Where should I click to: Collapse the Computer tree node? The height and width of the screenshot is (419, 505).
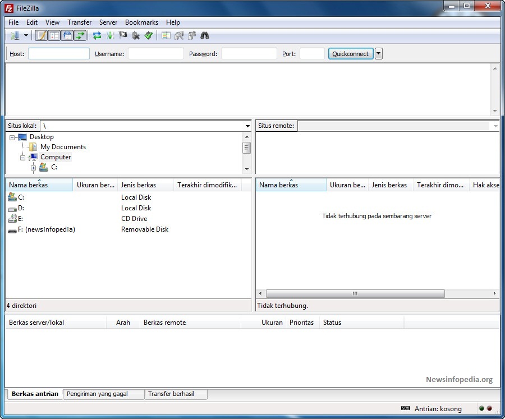(x=22, y=158)
